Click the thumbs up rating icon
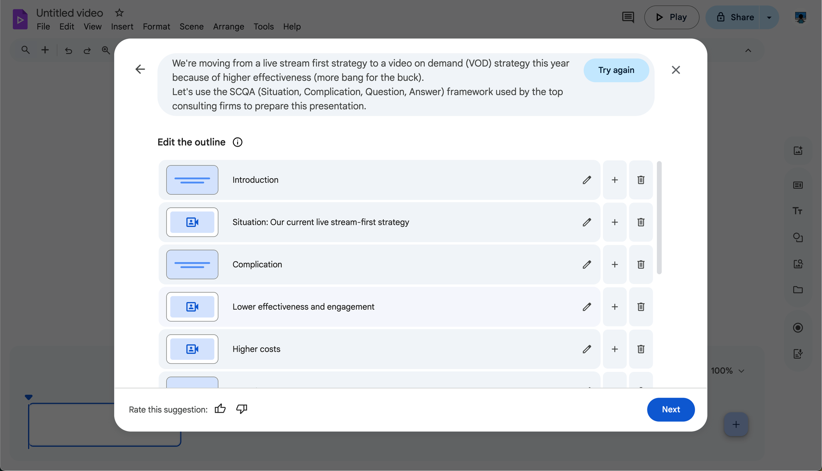Image resolution: width=822 pixels, height=471 pixels. pyautogui.click(x=220, y=409)
